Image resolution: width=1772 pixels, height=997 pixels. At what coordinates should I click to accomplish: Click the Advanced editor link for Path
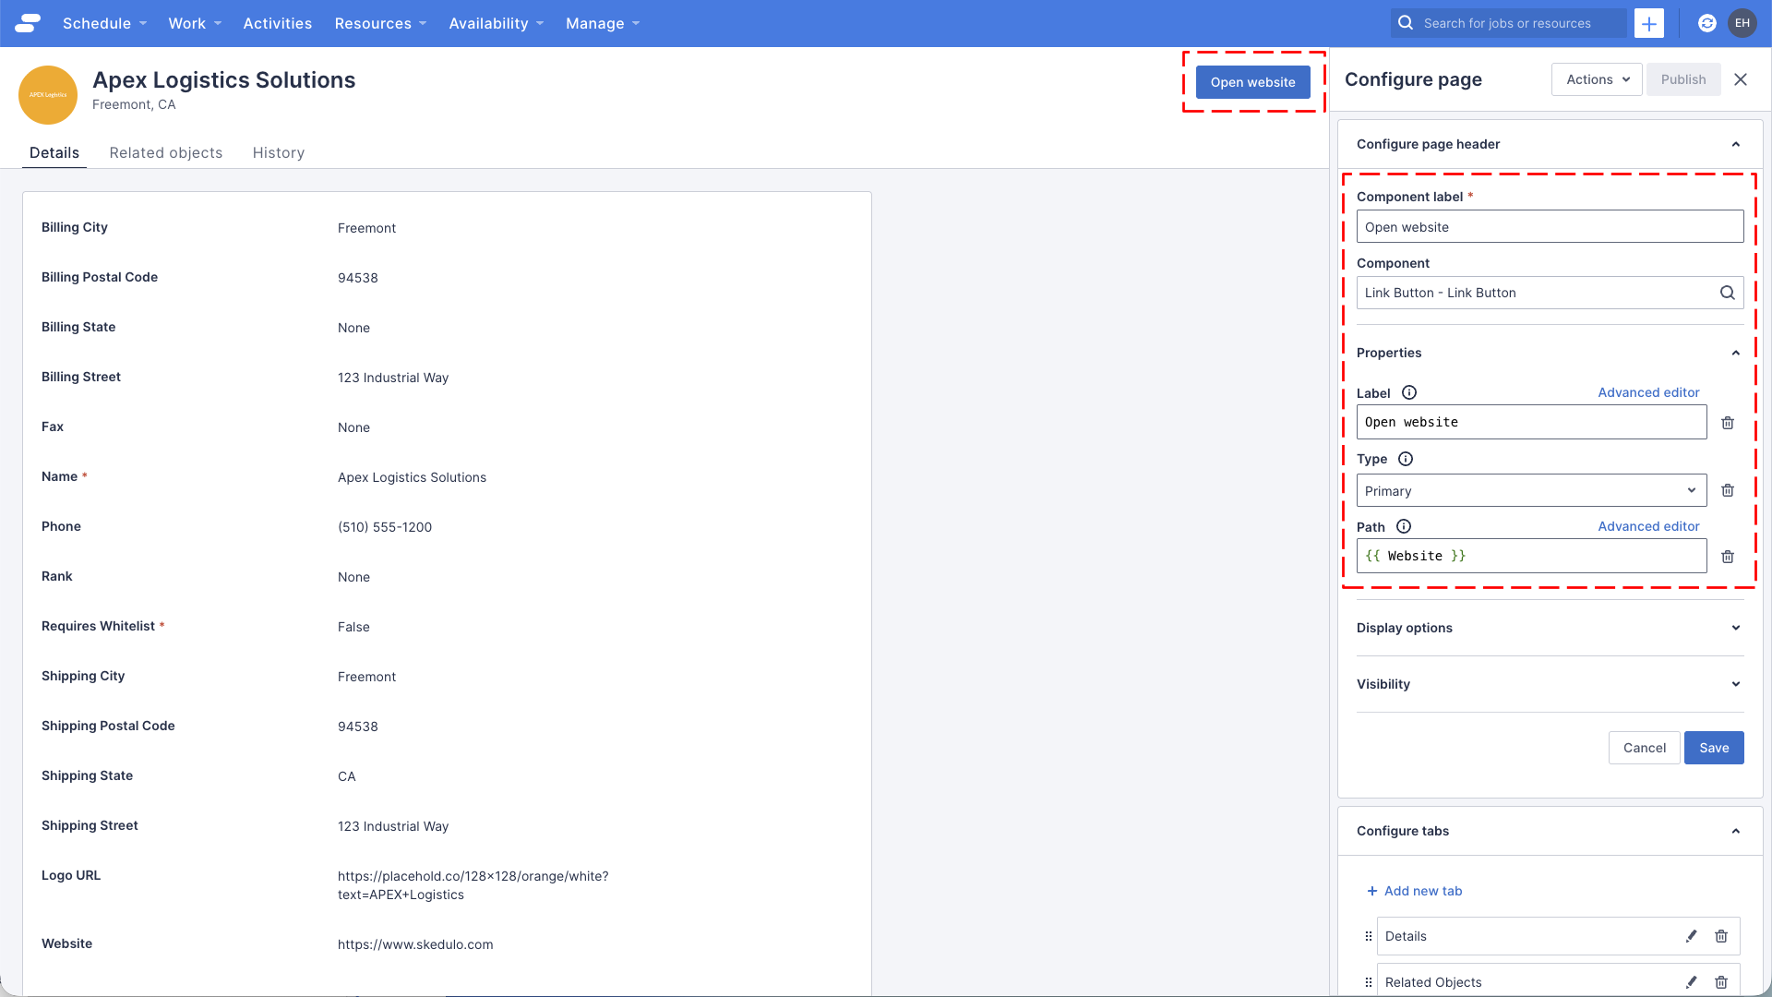(x=1648, y=526)
